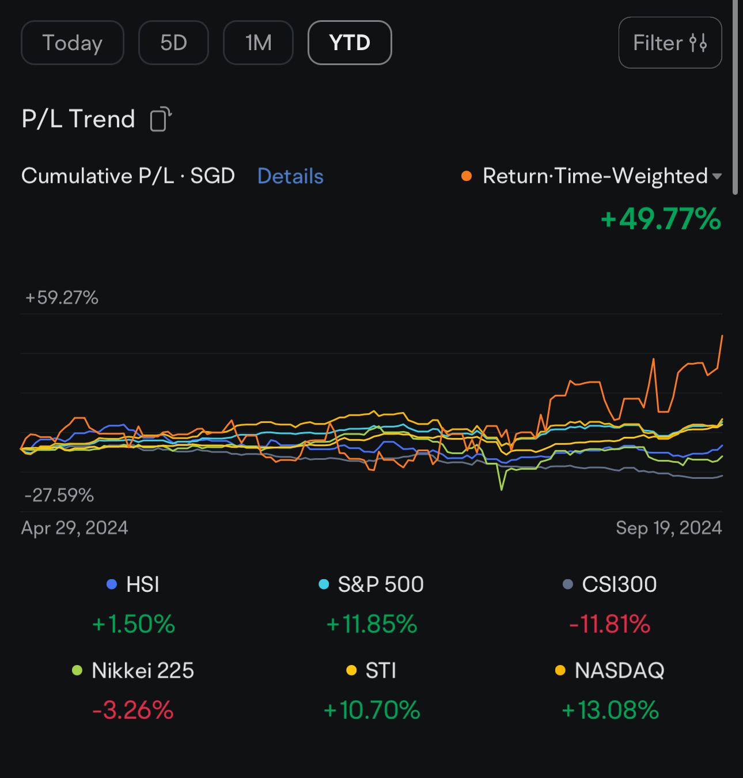The height and width of the screenshot is (778, 743).
Task: Toggle the HSI index line
Action: (x=133, y=584)
